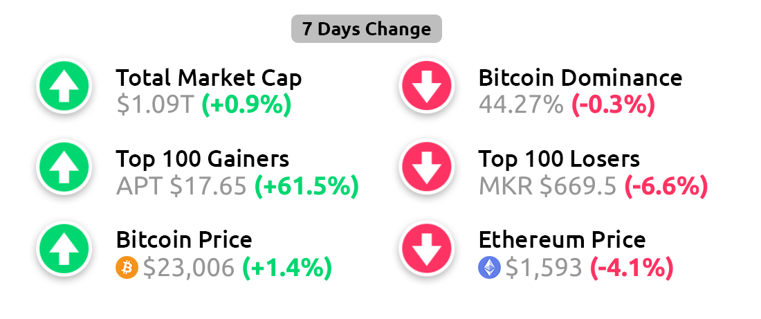Click the green up arrow beside Top 100 Gainers

pyautogui.click(x=64, y=167)
